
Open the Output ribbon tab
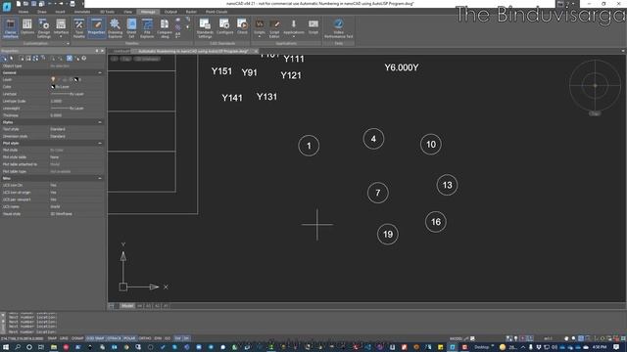170,12
